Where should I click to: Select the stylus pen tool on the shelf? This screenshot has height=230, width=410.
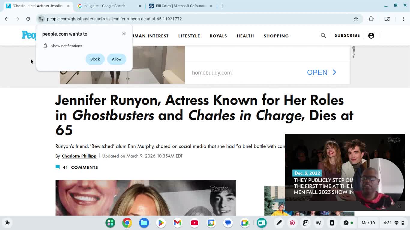tap(279, 223)
